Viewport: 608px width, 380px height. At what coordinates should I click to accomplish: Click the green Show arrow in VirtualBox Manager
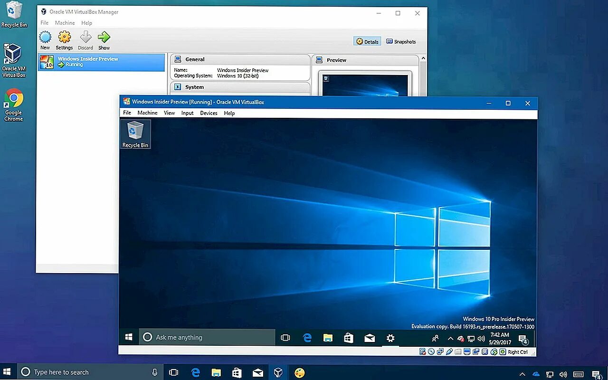click(104, 37)
